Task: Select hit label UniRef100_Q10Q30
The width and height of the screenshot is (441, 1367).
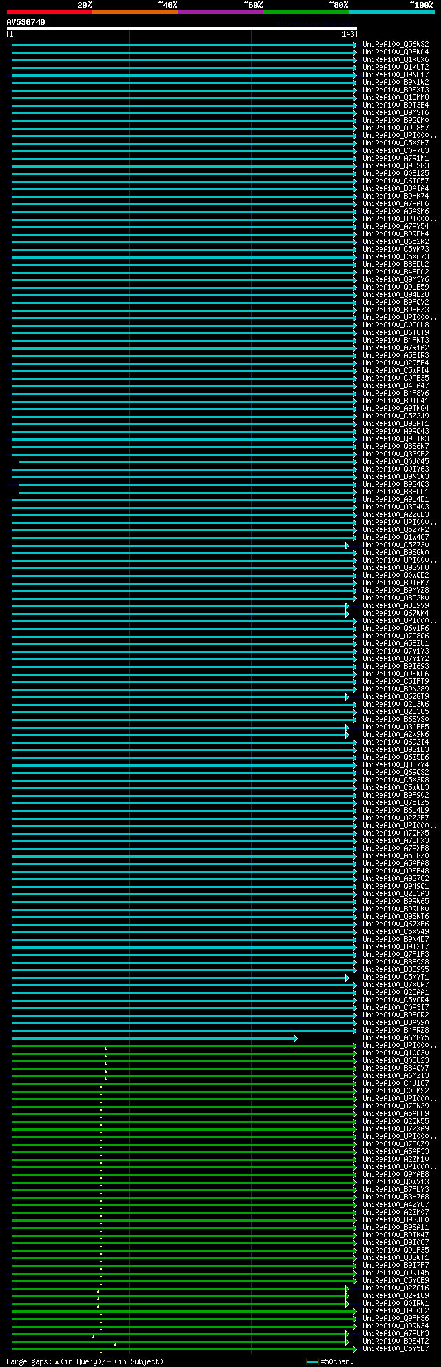Action: click(x=396, y=1053)
